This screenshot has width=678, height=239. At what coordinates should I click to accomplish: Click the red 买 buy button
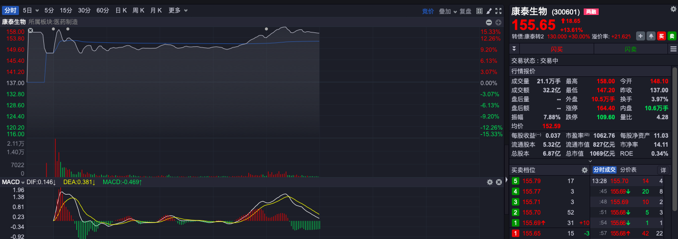pos(662,36)
